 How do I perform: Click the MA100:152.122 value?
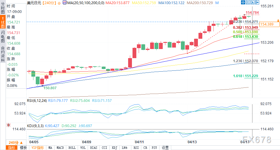tap(172, 3)
